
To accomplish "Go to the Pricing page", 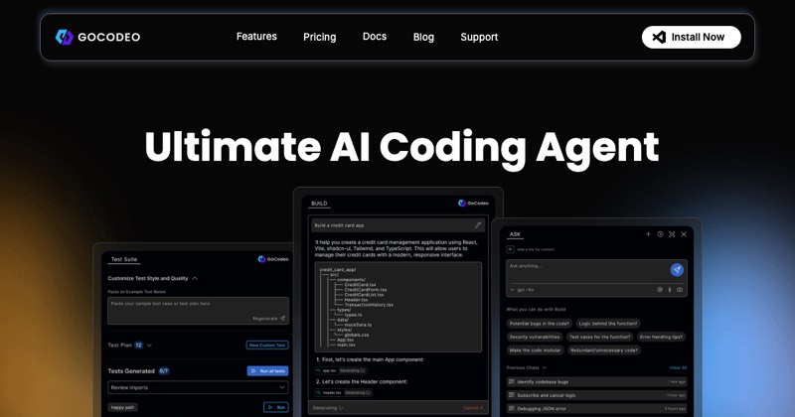I will 319,37.
